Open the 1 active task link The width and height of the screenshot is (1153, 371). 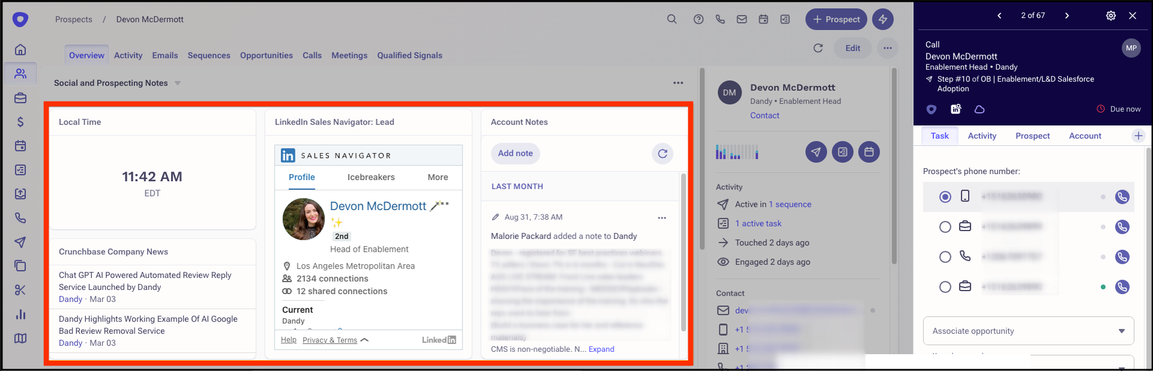758,223
